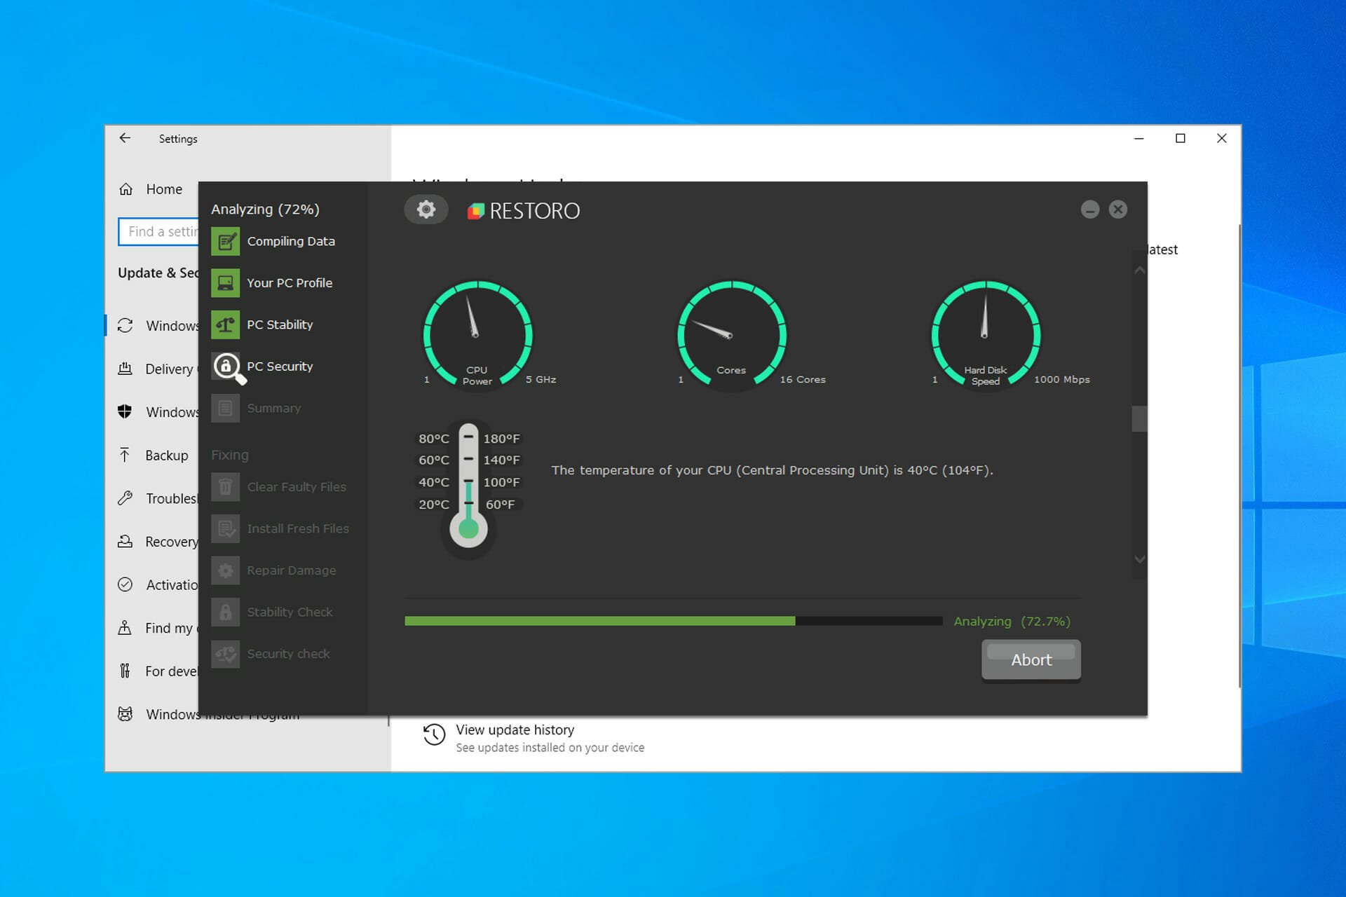Open Activation in Settings sidebar
The width and height of the screenshot is (1346, 897).
point(157,584)
